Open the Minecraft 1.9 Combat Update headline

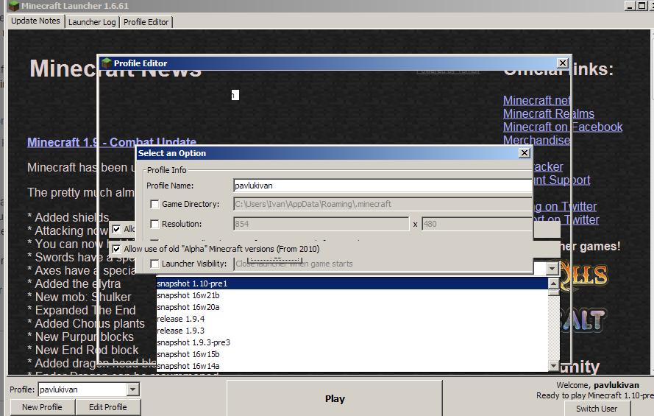click(x=112, y=142)
